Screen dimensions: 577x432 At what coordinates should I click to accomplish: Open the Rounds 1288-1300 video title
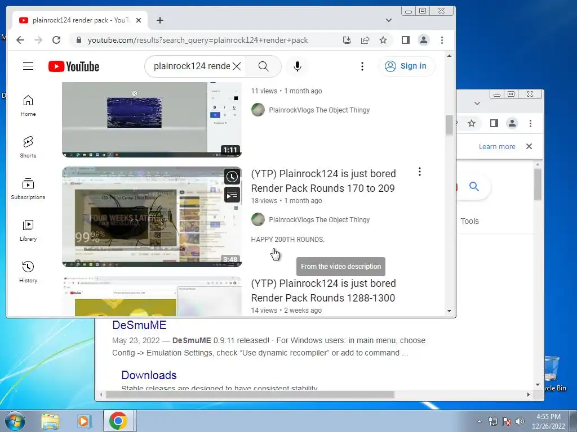click(x=323, y=291)
